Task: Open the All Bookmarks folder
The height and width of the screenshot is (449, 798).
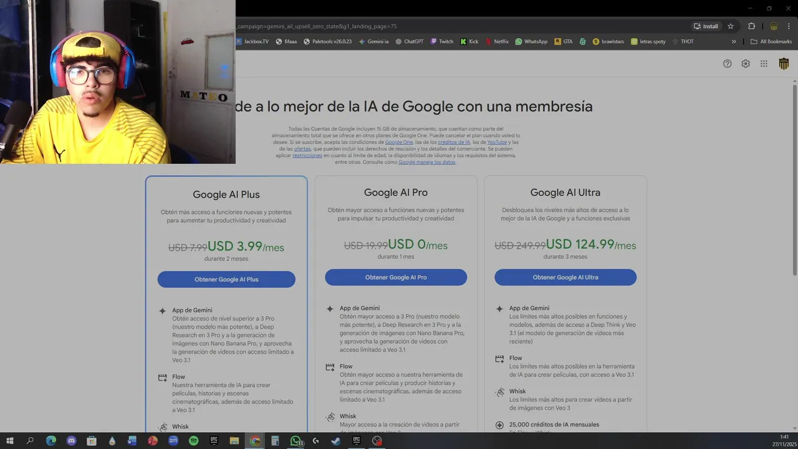Action: (x=771, y=42)
